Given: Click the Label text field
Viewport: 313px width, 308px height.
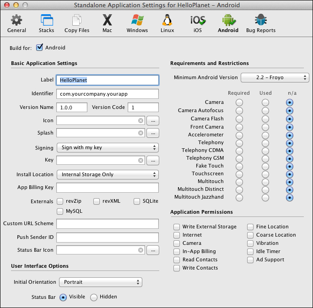Looking at the screenshot, I should pyautogui.click(x=108, y=80).
